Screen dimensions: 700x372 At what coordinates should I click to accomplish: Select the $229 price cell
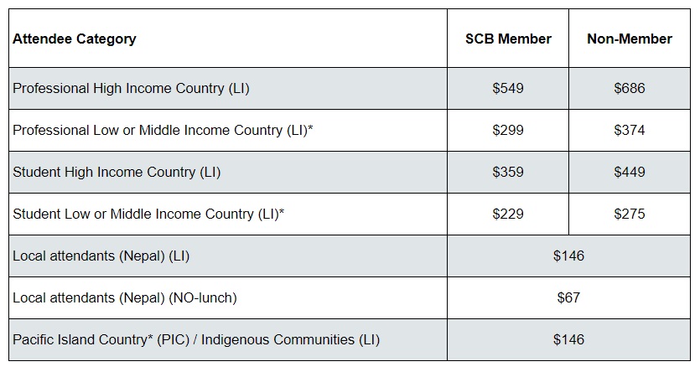coord(508,214)
